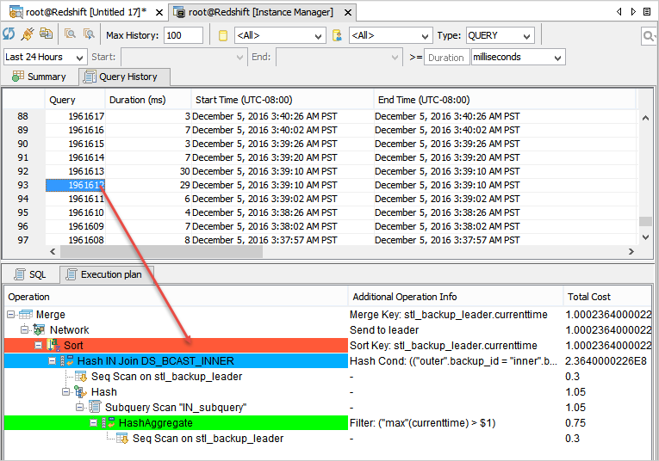Sort by End Time column header
The image size is (659, 461).
tap(504, 100)
